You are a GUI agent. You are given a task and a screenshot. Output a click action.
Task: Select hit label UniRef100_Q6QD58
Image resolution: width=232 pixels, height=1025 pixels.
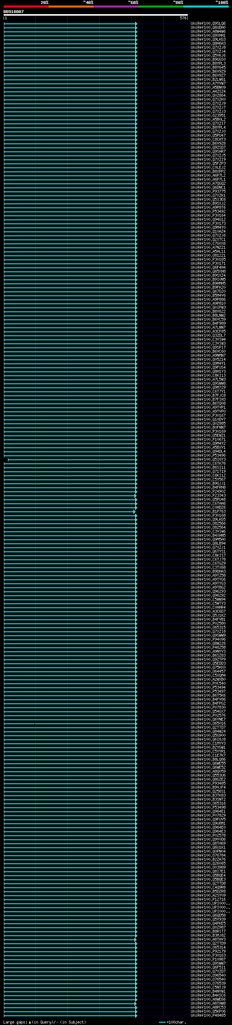pos(208,915)
